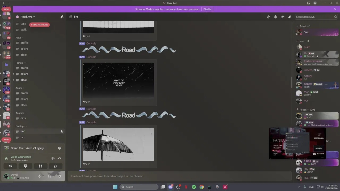Open Chrome from the taskbar
The image size is (340, 191).
click(x=202, y=187)
